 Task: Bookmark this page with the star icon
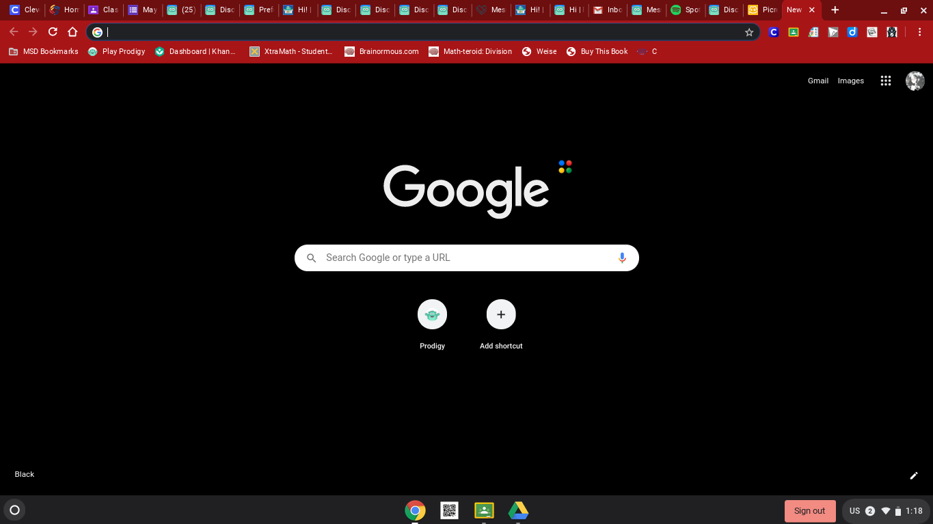749,32
